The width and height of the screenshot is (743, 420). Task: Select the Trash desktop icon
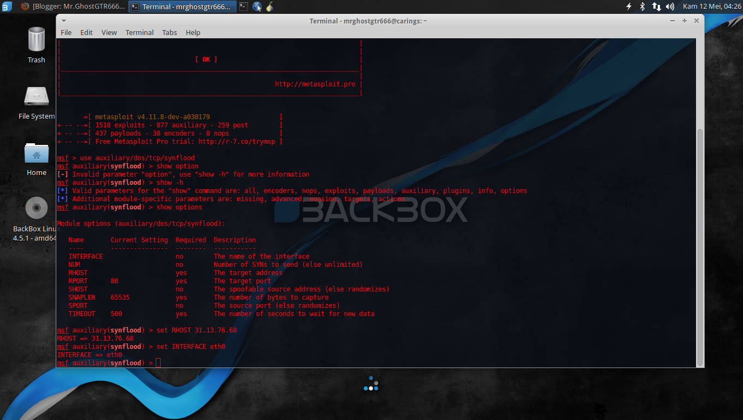pos(37,45)
